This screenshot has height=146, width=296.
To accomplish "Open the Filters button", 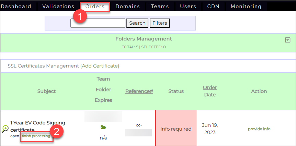I will pyautogui.click(x=160, y=23).
